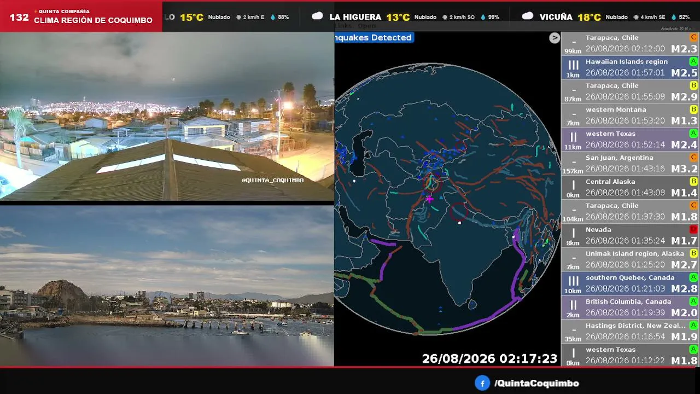Click the wind icon beside 2 km/h SO
This screenshot has height=394, width=700.
pyautogui.click(x=445, y=17)
